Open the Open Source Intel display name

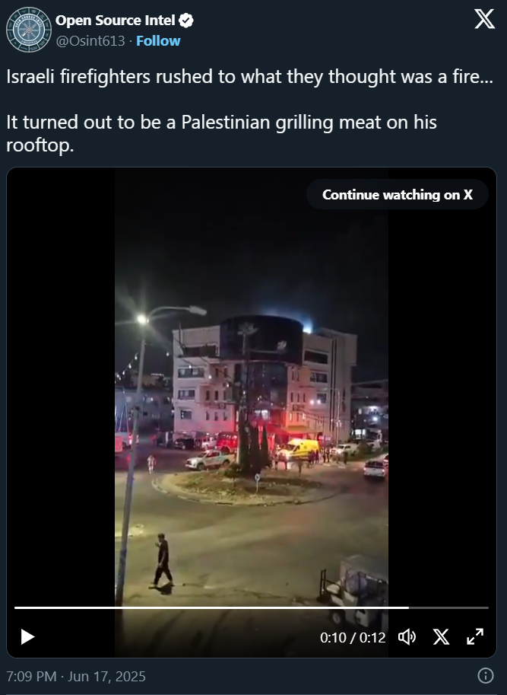click(x=115, y=21)
